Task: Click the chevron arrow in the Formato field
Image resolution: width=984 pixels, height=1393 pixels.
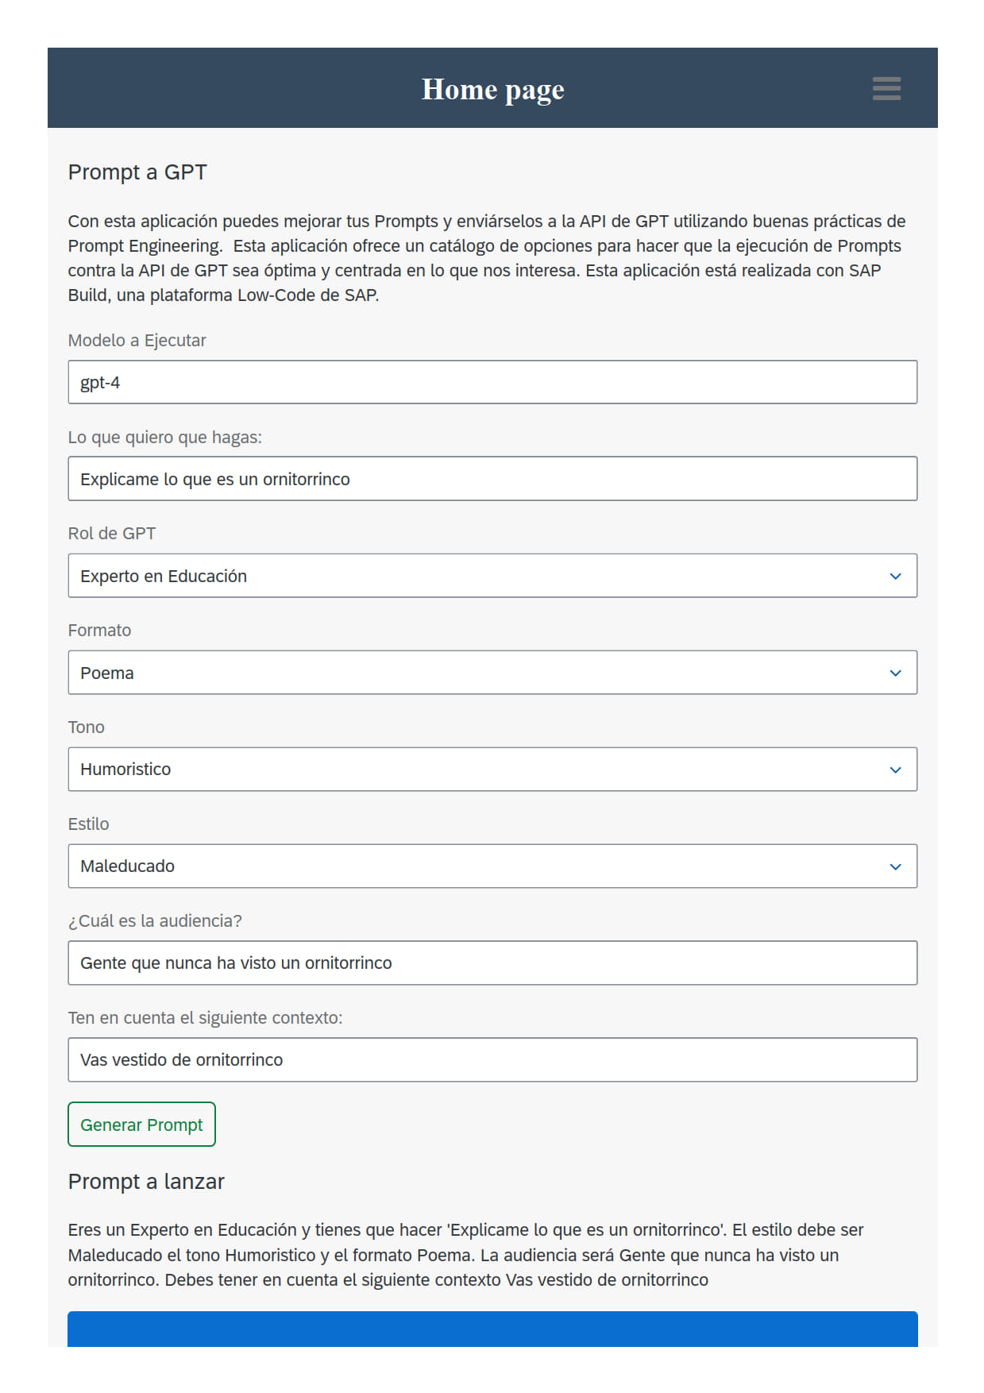Action: click(x=895, y=673)
